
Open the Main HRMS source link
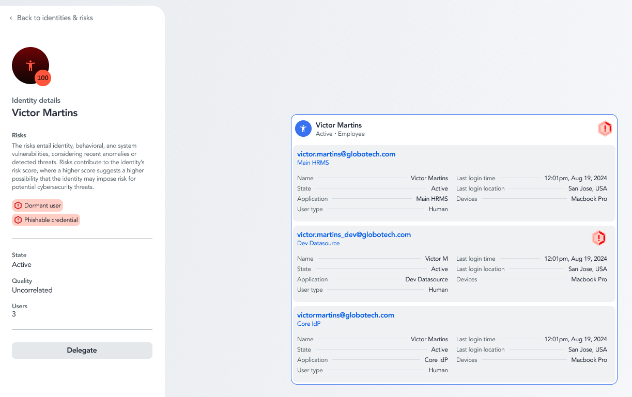[313, 163]
